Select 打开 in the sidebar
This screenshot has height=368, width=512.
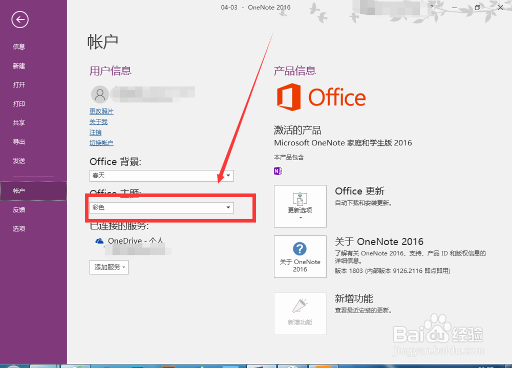pyautogui.click(x=19, y=84)
